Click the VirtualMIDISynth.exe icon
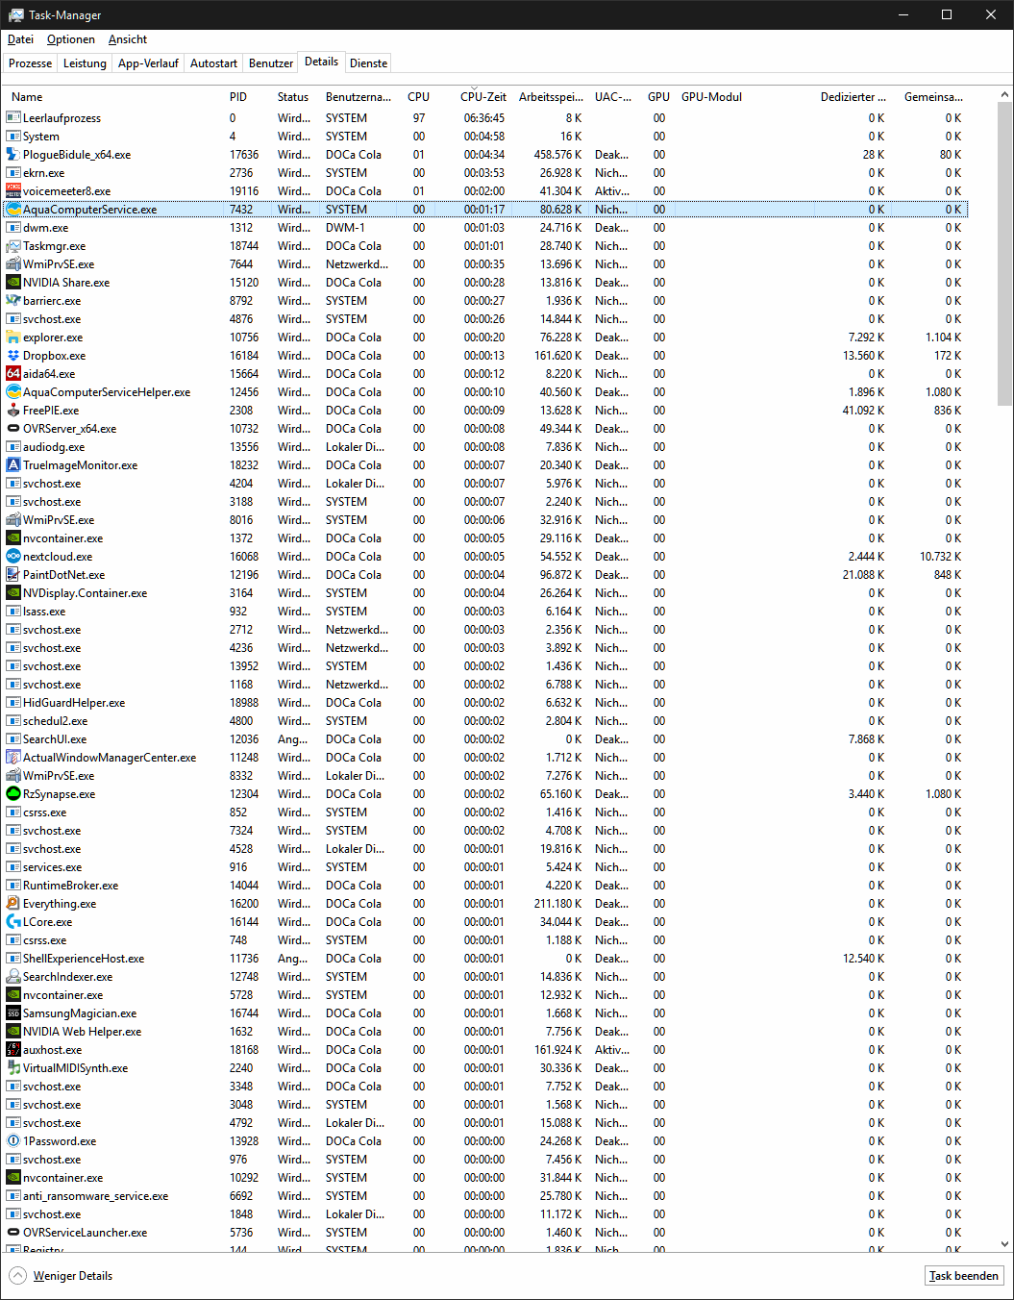Viewport: 1014px width, 1300px height. point(13,1068)
